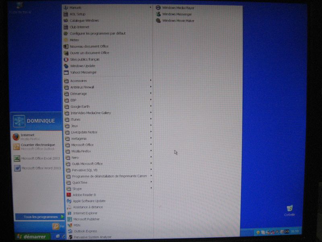Launch the Meteo program

click(71, 40)
